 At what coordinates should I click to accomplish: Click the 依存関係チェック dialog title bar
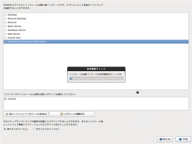click(96, 69)
